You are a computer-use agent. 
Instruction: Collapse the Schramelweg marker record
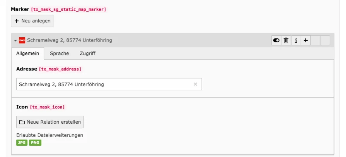[15, 40]
